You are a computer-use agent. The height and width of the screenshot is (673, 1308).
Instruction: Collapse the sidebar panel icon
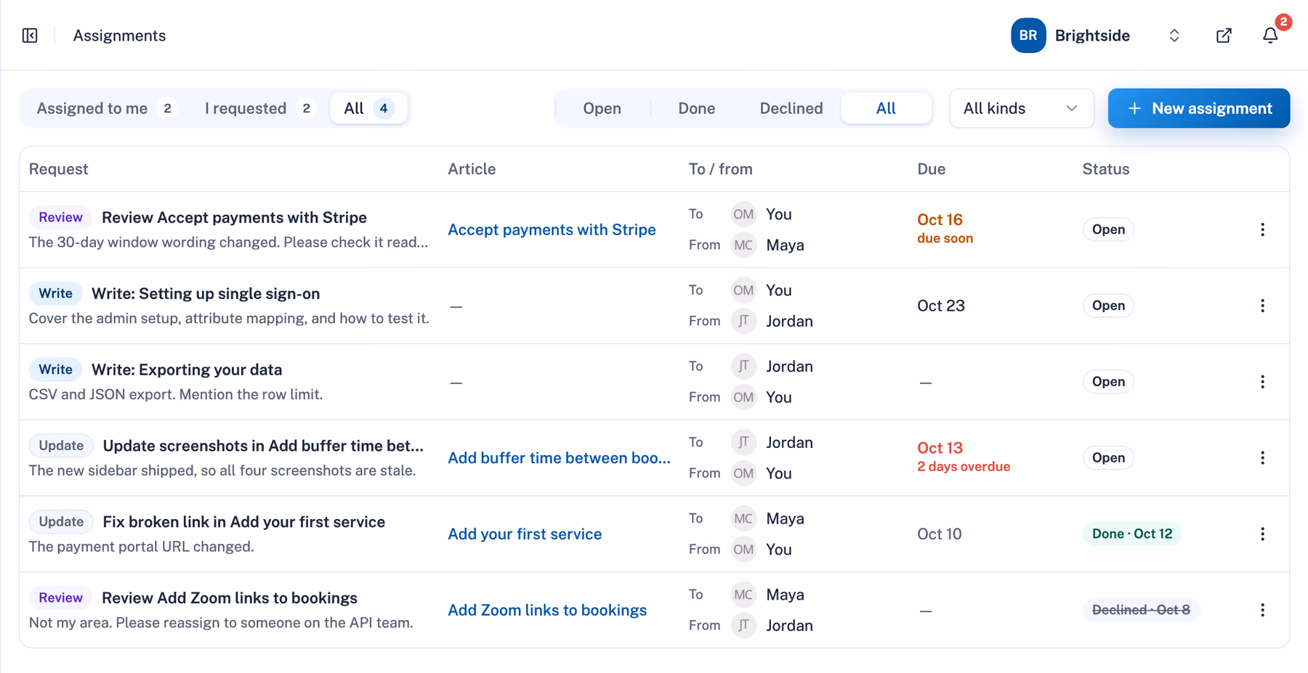(30, 36)
